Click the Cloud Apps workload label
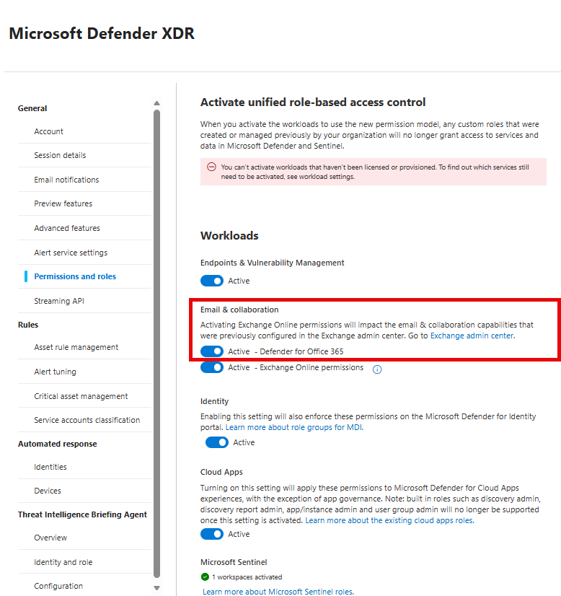Image resolution: width=561 pixels, height=596 pixels. (x=221, y=472)
